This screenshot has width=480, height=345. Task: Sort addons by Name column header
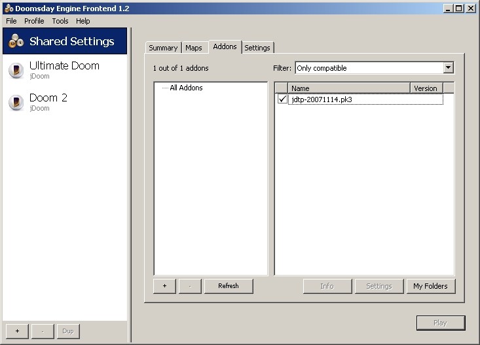(348, 88)
